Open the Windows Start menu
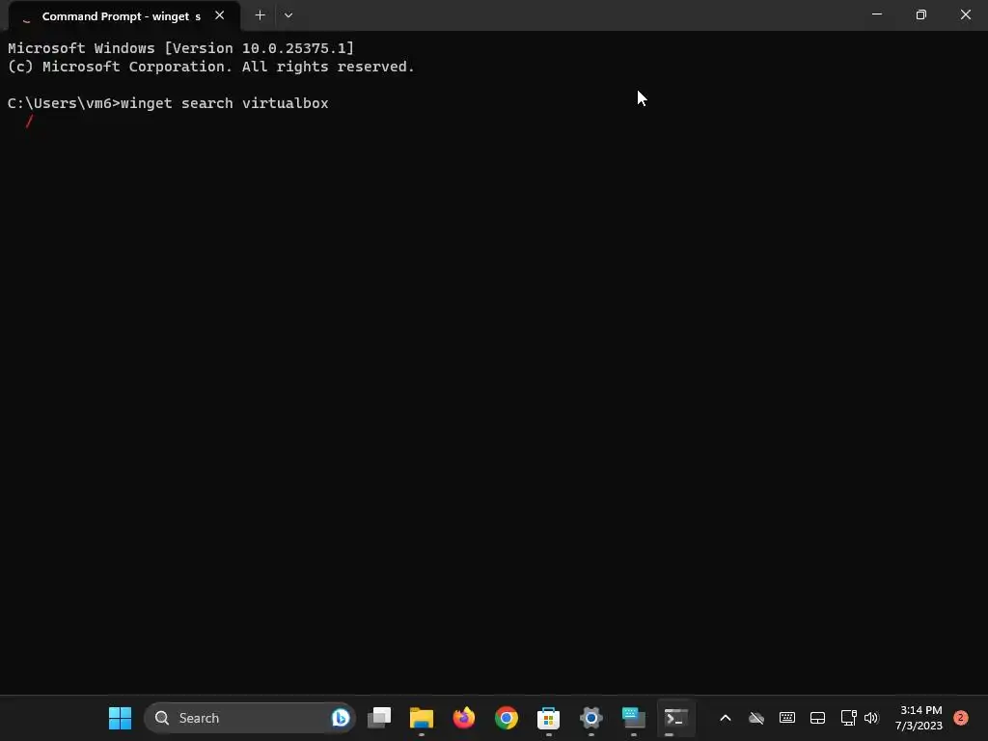This screenshot has height=741, width=988. pyautogui.click(x=120, y=718)
